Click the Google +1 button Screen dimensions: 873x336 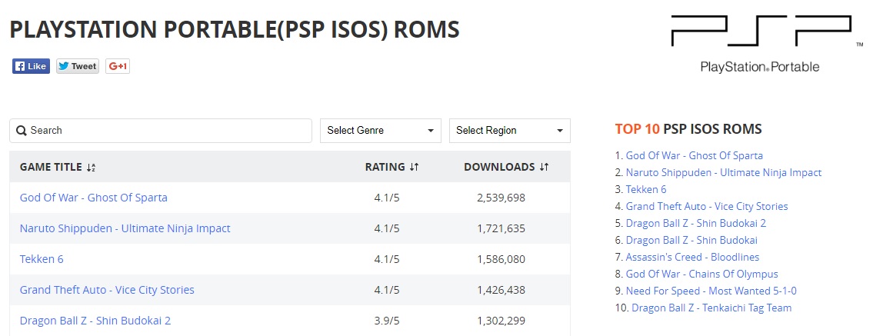[x=118, y=66]
